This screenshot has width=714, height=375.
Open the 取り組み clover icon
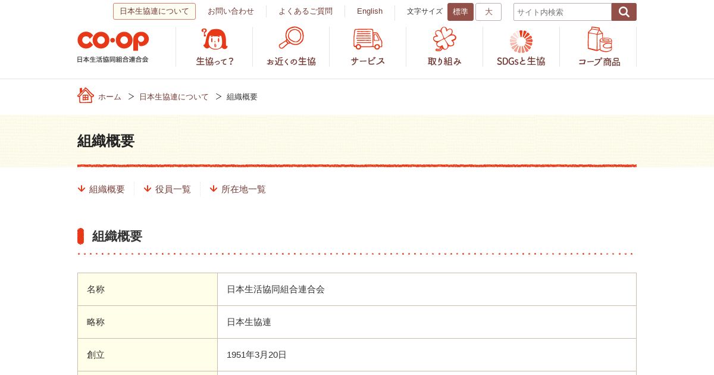coord(444,39)
